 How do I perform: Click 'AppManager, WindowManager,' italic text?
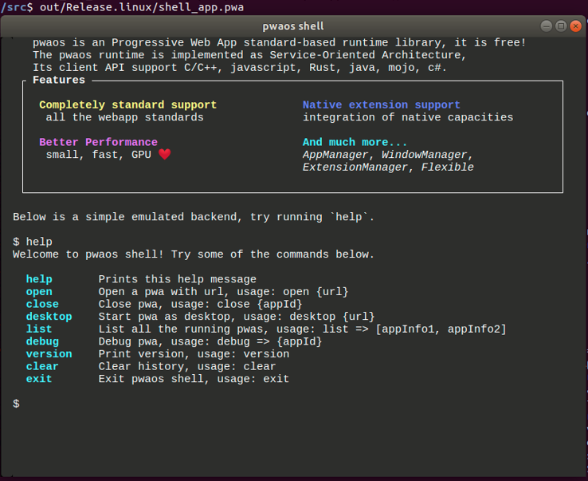388,154
